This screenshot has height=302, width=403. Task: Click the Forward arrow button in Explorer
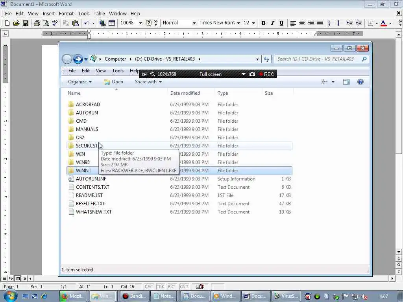pyautogui.click(x=78, y=59)
